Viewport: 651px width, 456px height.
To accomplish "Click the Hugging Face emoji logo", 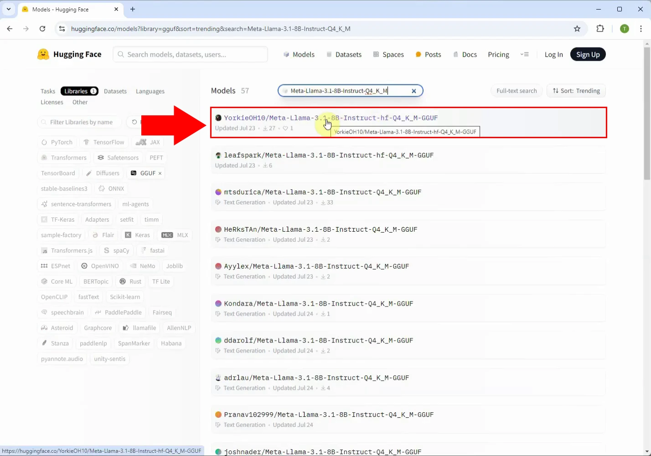I will pos(43,54).
